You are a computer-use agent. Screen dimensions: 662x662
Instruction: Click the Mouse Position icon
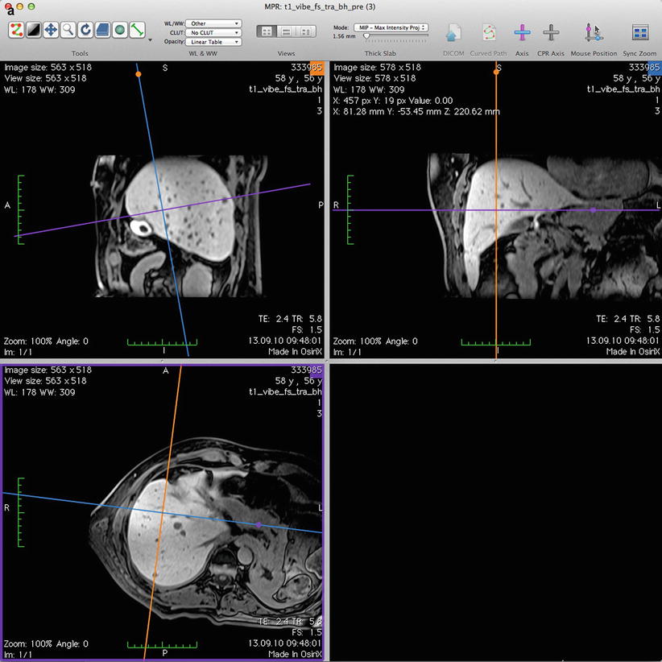[x=592, y=33]
